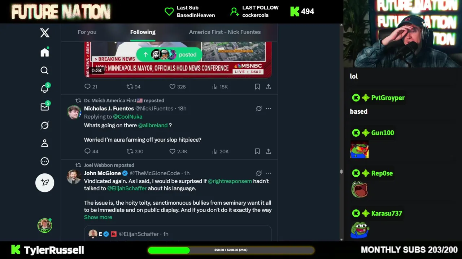Open the X logo home link

pos(45,33)
